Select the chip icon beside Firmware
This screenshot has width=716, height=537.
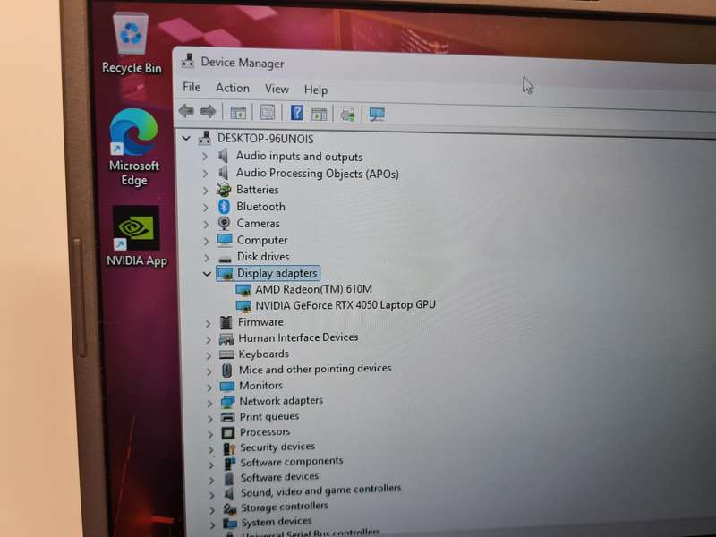(x=226, y=322)
